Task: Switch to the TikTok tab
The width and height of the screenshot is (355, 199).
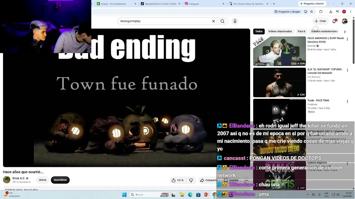Action: [x=161, y=4]
